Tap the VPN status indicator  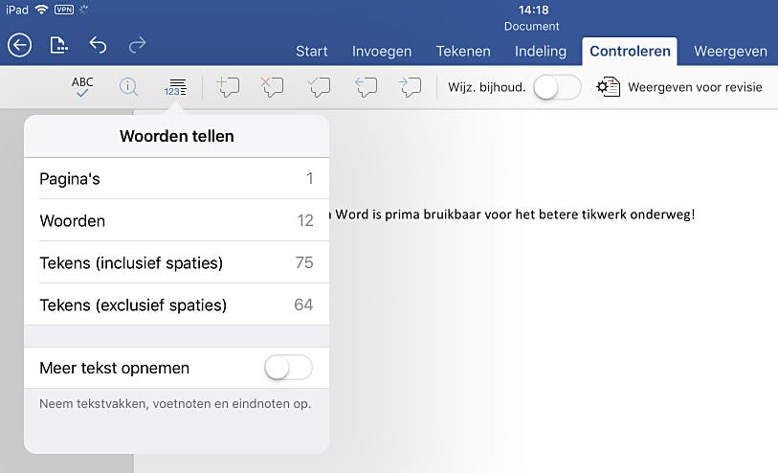[64, 10]
